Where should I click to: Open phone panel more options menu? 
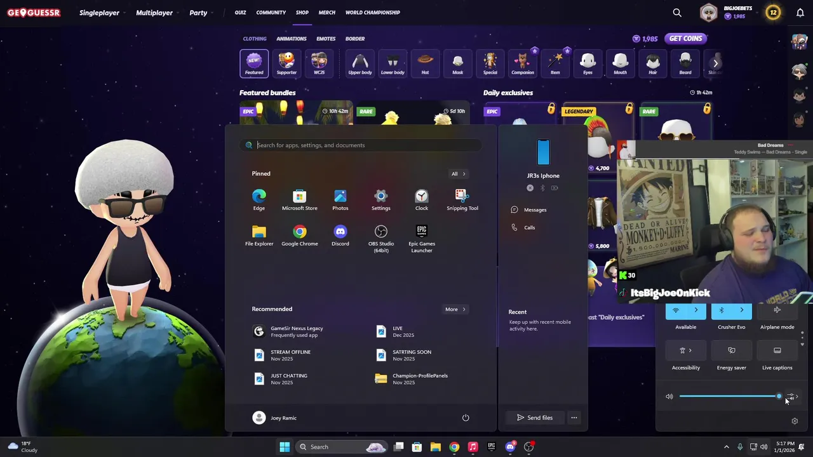pos(574,418)
